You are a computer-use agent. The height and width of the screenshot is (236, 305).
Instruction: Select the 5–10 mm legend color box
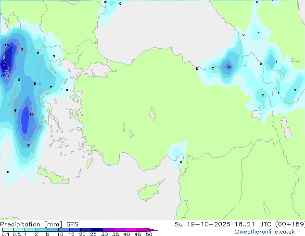point(52,230)
